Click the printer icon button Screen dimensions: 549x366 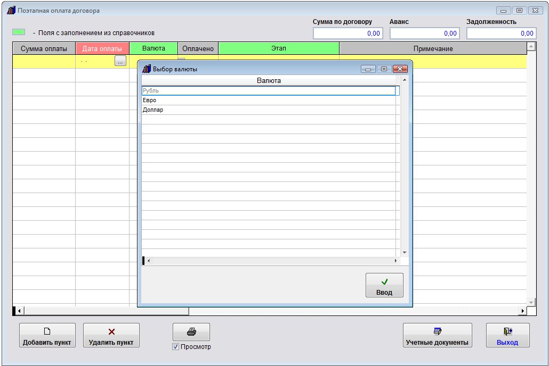tap(191, 332)
